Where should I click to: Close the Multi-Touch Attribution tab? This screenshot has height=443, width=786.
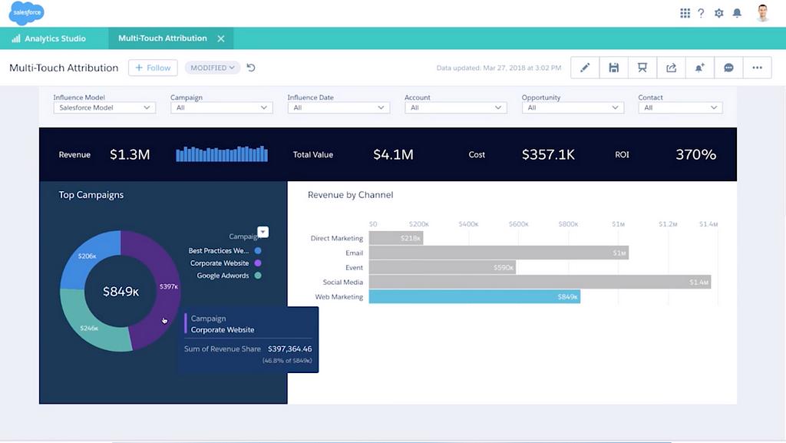tap(221, 38)
